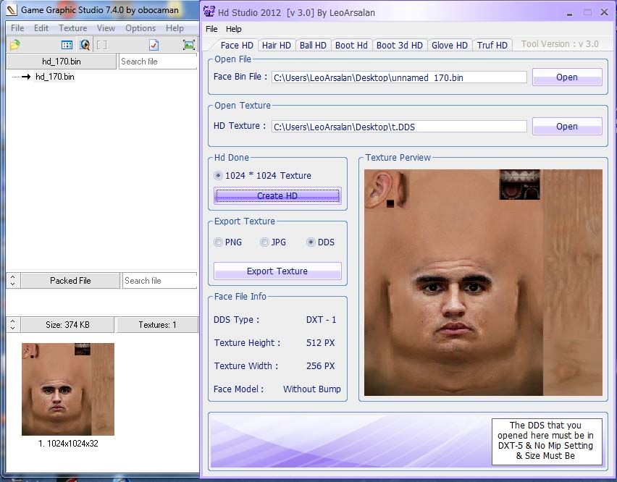Image resolution: width=617 pixels, height=482 pixels.
Task: Select the 1024x1024x32 face texture thumbnail
Action: 68,389
